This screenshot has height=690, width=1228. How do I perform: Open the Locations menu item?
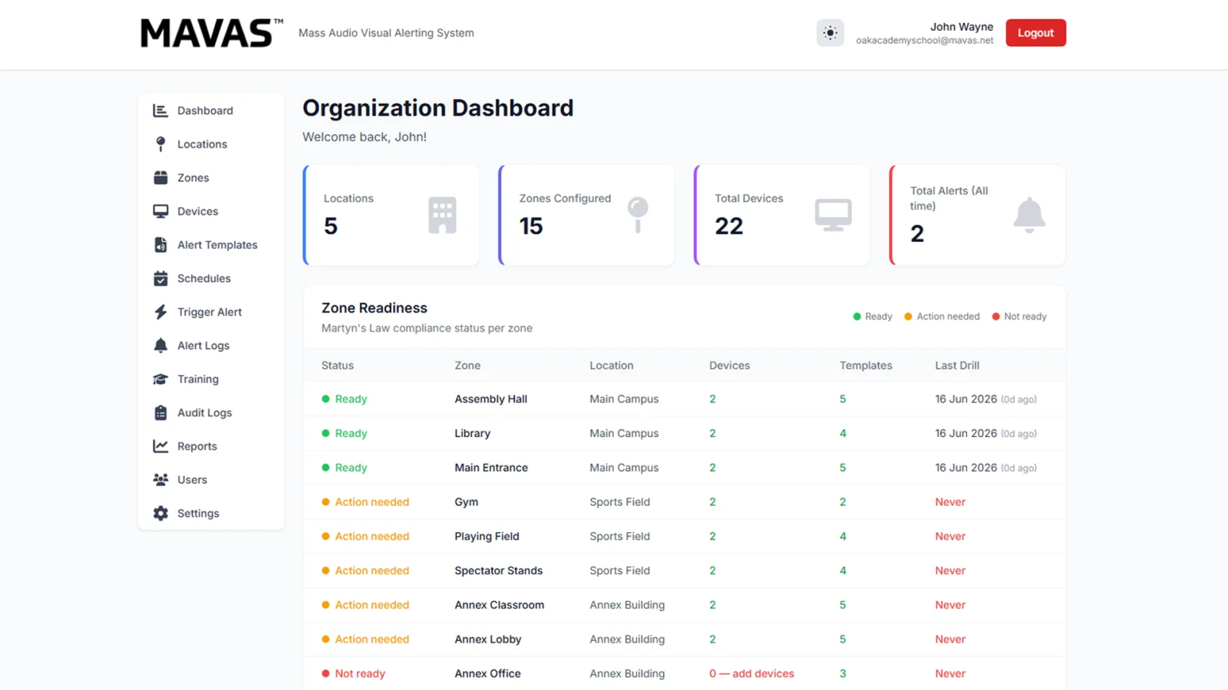211,144
